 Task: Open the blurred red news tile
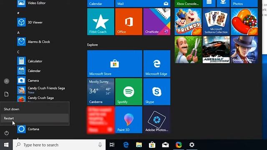coord(101,120)
